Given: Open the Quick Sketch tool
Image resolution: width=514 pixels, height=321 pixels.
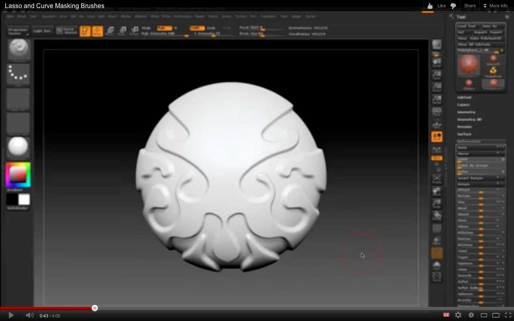Looking at the screenshot, I should point(67,31).
